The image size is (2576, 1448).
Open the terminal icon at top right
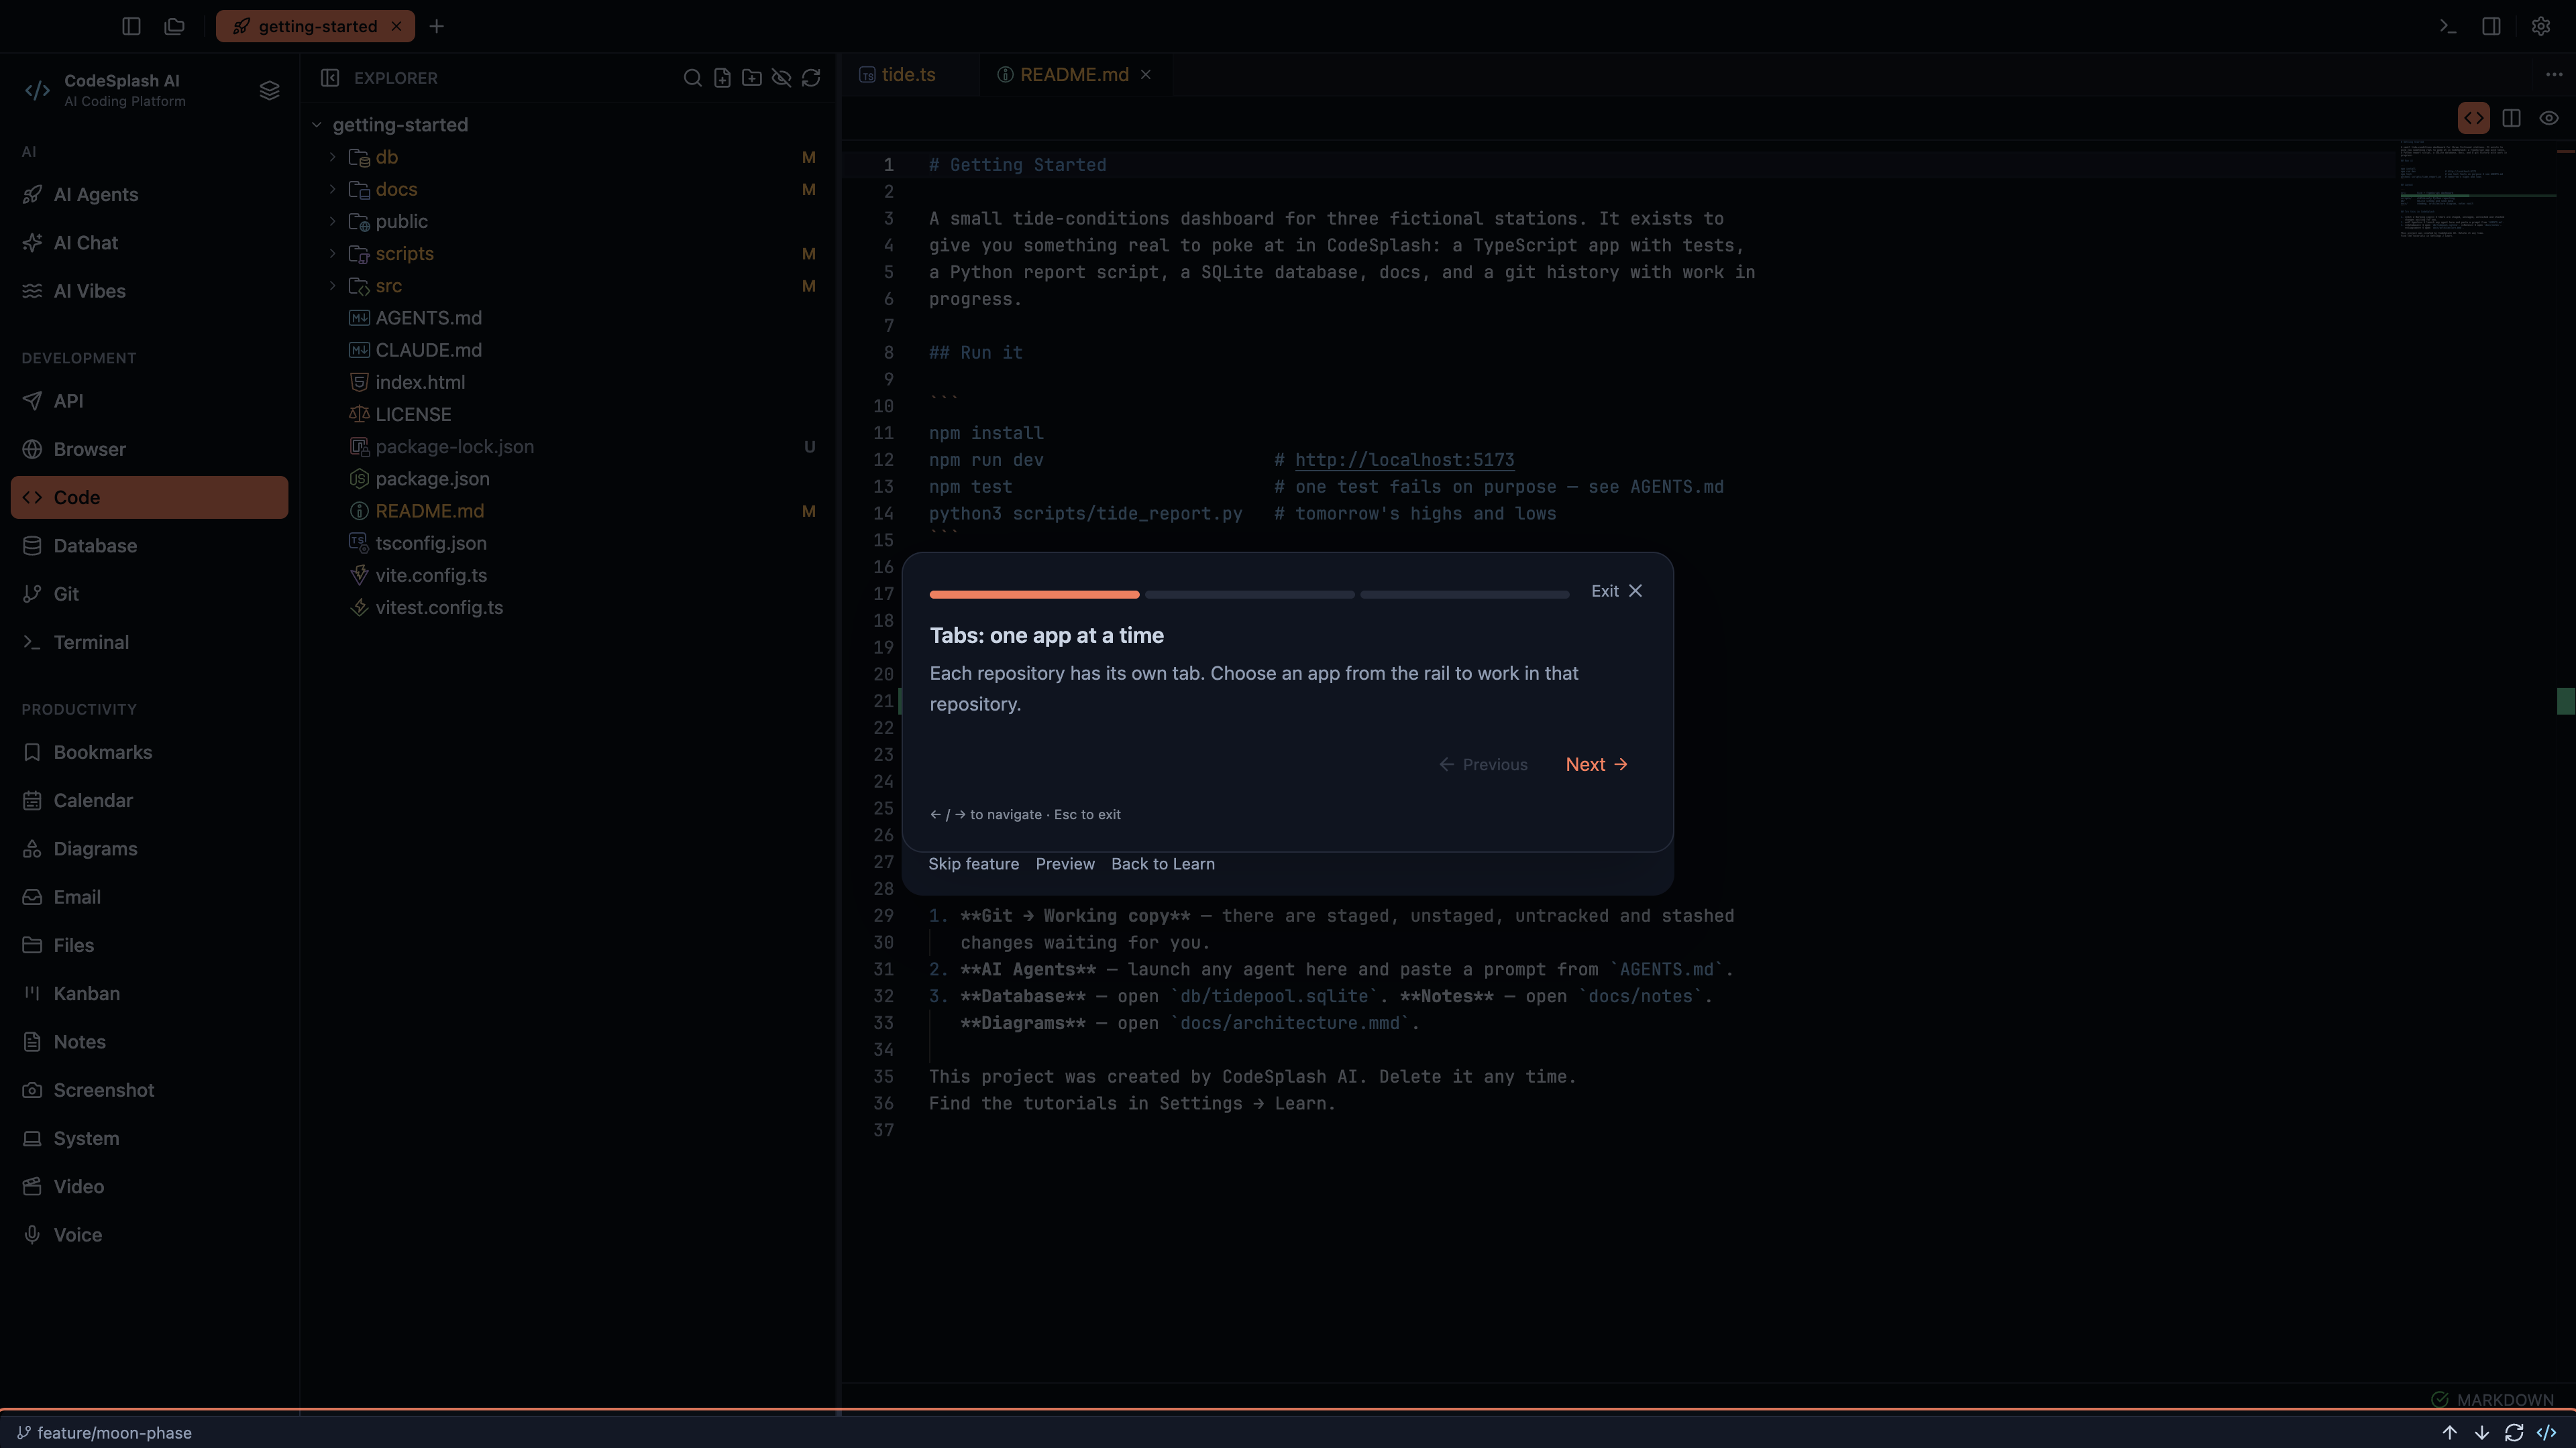2447,26
